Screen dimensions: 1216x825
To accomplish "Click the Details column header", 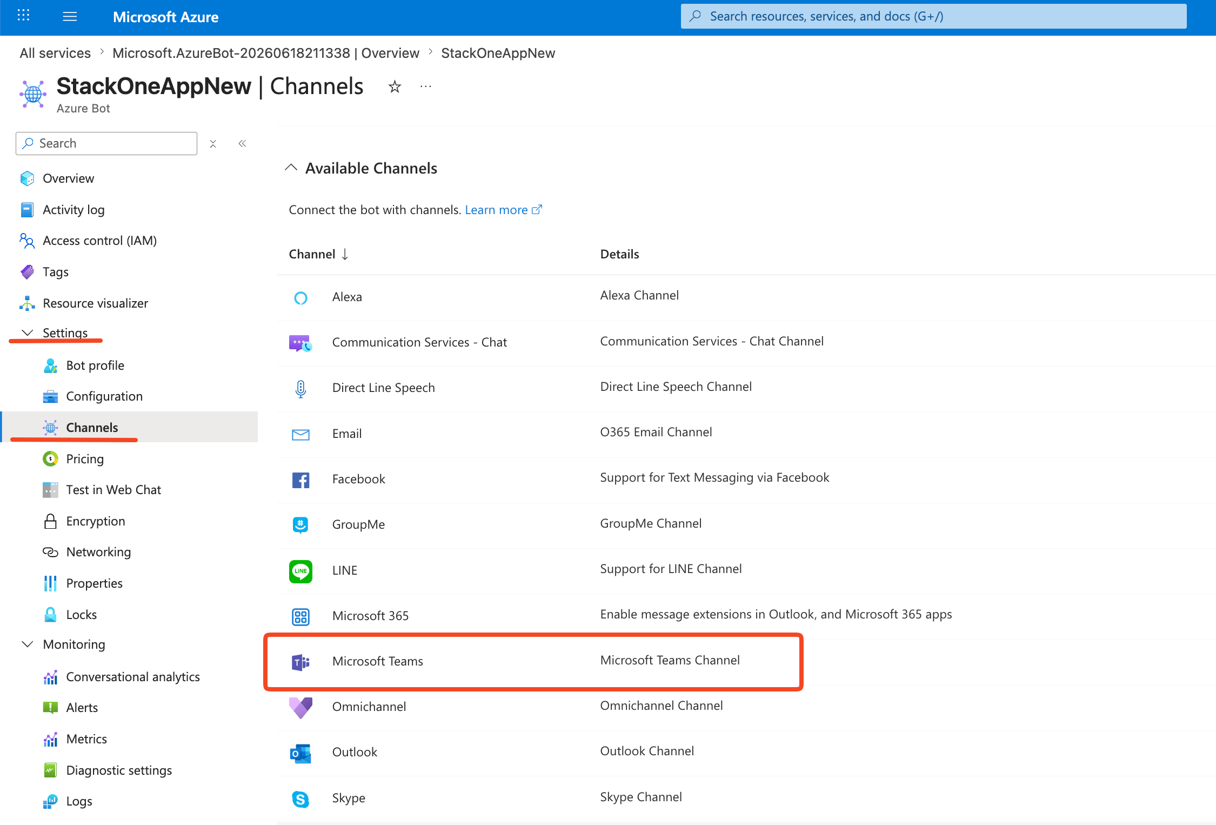I will coord(619,254).
